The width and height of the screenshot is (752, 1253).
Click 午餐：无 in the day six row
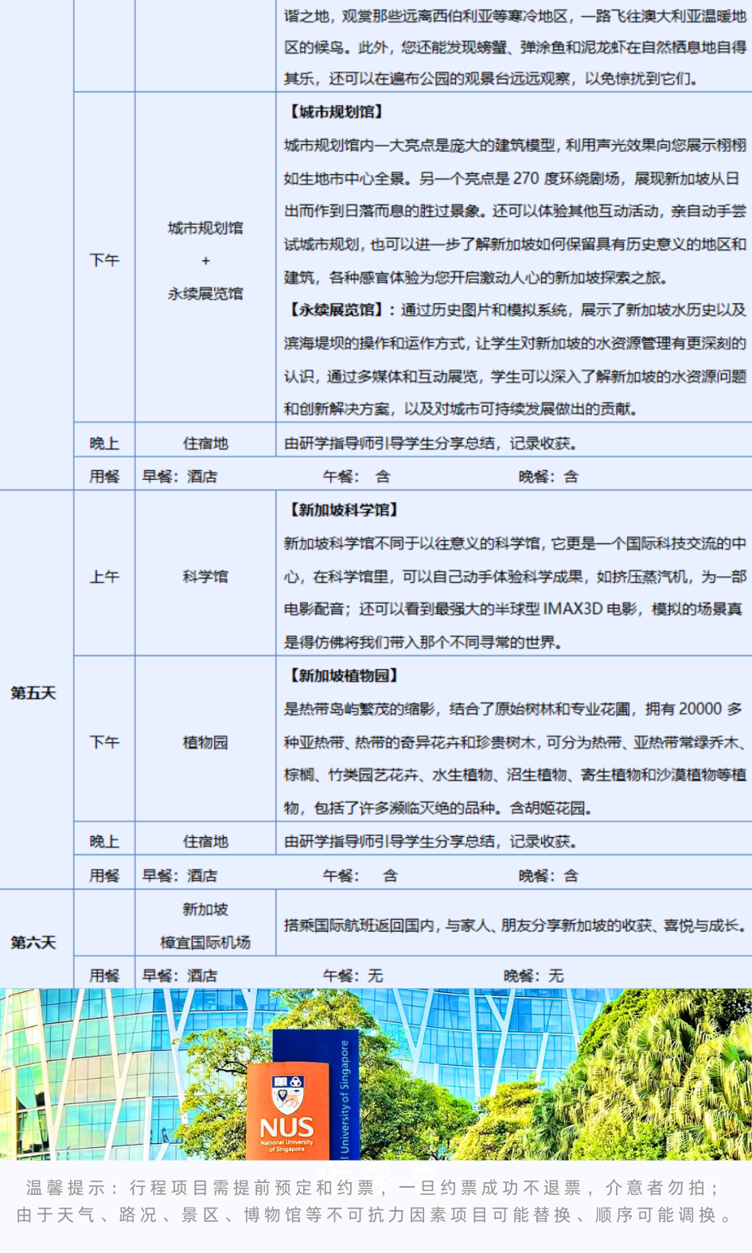(x=353, y=975)
